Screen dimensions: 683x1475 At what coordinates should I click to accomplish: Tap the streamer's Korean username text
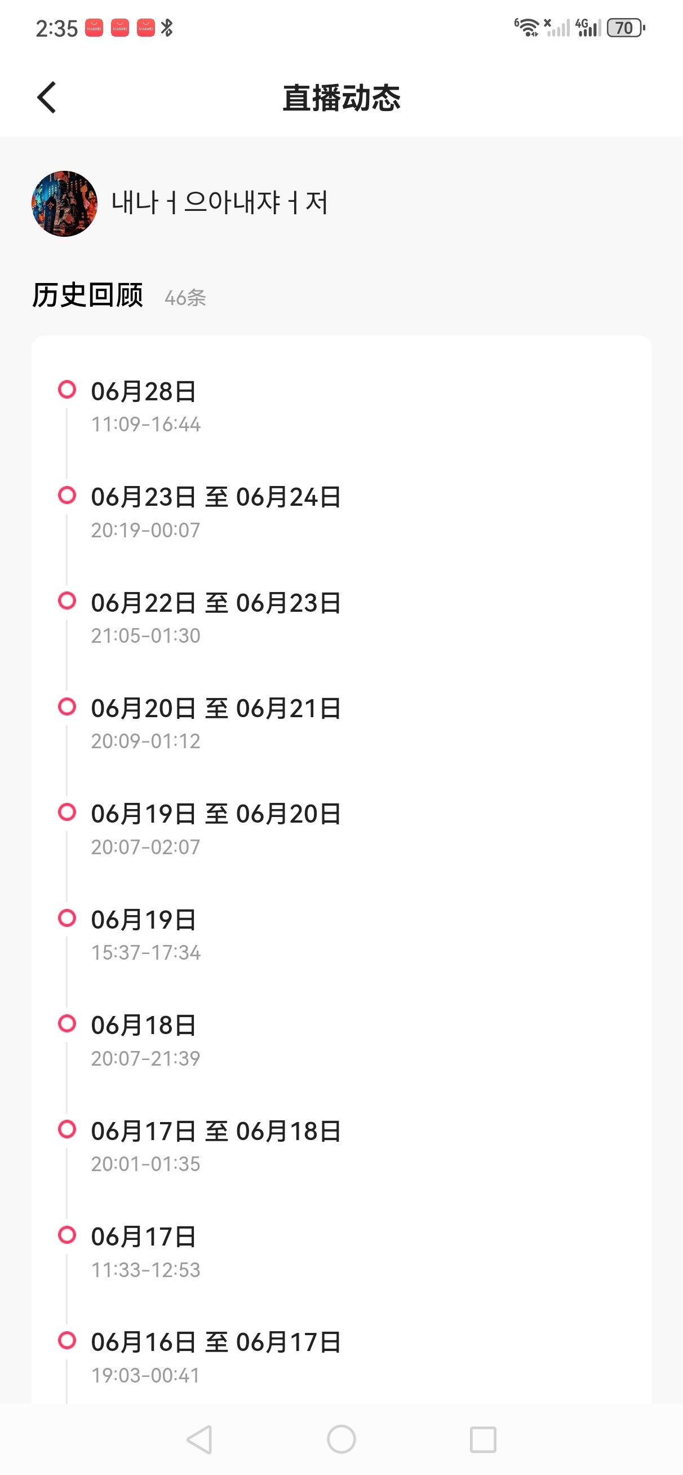pos(220,202)
